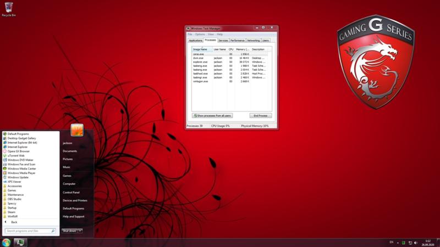The width and height of the screenshot is (440, 247).
Task: Click the Show Desktop strip at the taskbar's right end
Action: click(438, 243)
